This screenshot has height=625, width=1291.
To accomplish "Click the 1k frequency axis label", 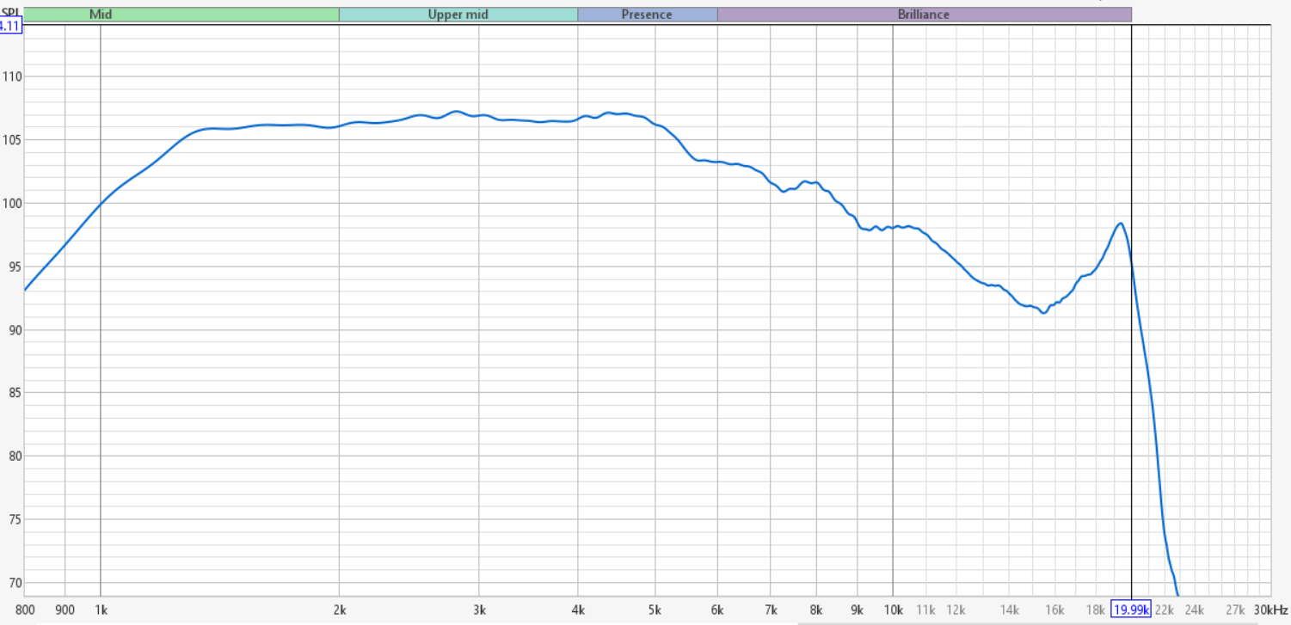I will pyautogui.click(x=101, y=610).
